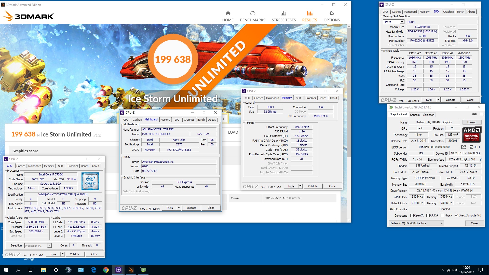Expand Tools arrow in CPU-Z SPD window

click(x=438, y=100)
